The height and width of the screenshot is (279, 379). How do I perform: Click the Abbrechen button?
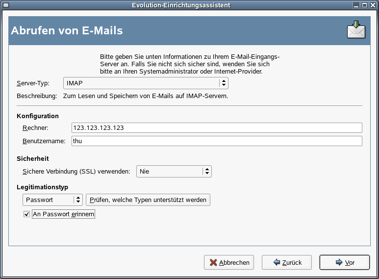click(x=229, y=262)
